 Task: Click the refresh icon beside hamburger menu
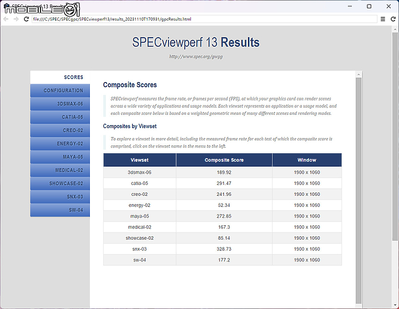pyautogui.click(x=393, y=19)
